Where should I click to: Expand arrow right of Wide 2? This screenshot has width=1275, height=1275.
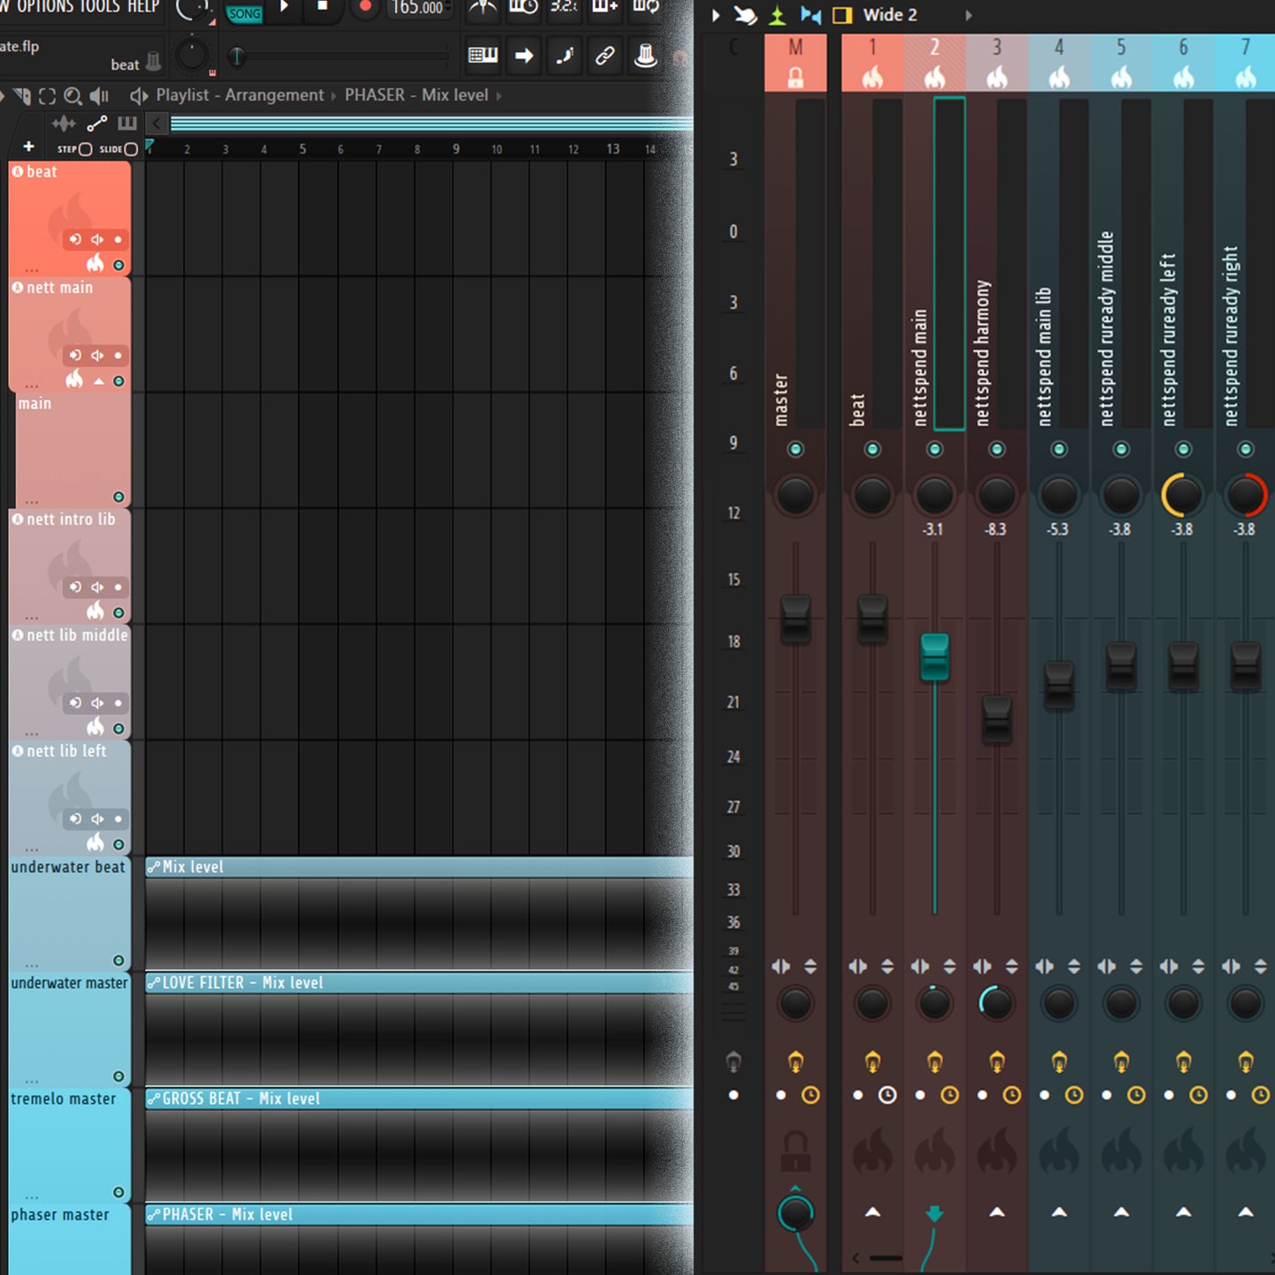[x=969, y=15]
